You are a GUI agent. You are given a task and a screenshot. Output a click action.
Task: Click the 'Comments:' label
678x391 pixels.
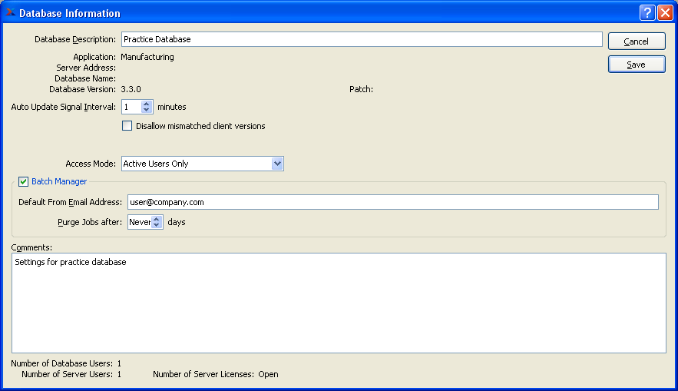[31, 247]
